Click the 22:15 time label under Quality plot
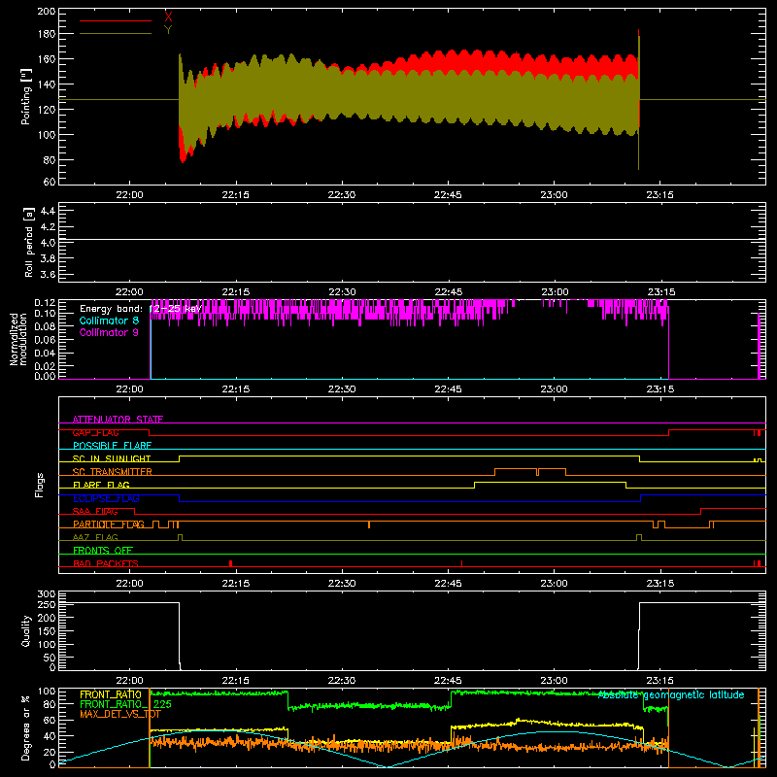This screenshot has height=777, width=777. [236, 681]
